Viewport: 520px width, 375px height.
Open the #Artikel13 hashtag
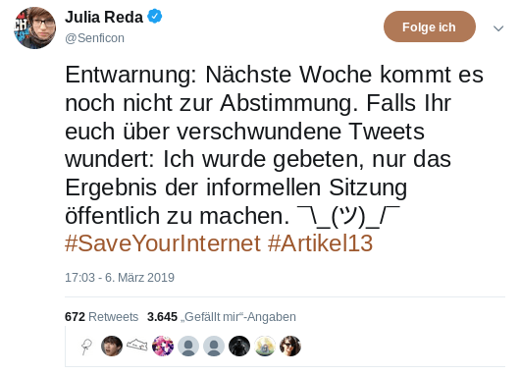coord(321,243)
